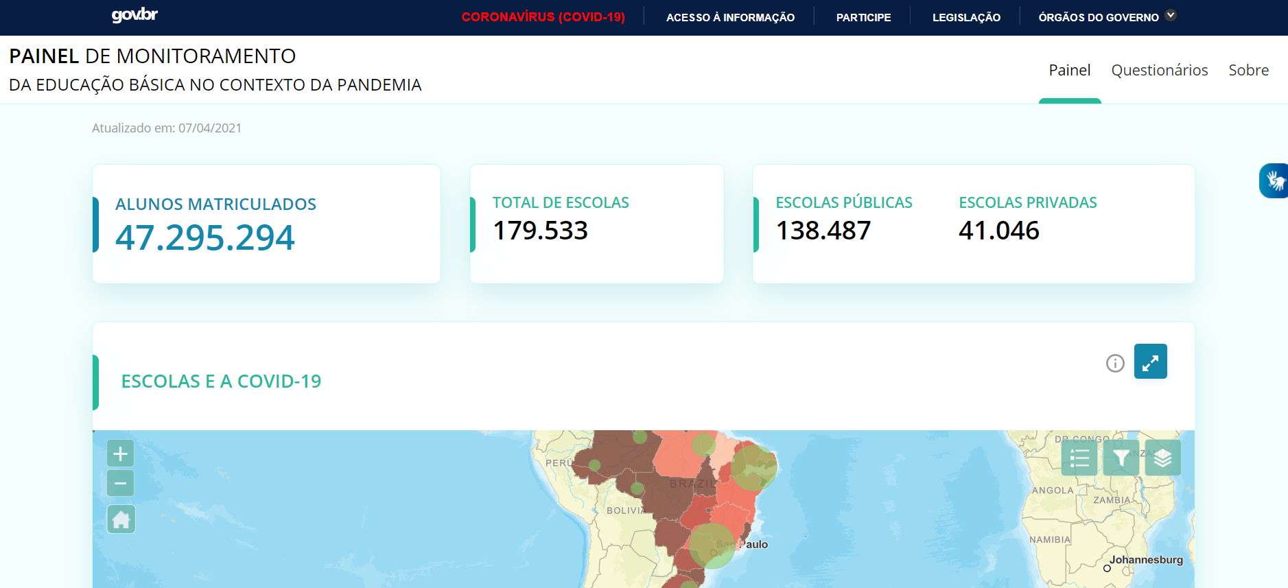Open the Coronavírus (COVID-19) link

pyautogui.click(x=543, y=17)
